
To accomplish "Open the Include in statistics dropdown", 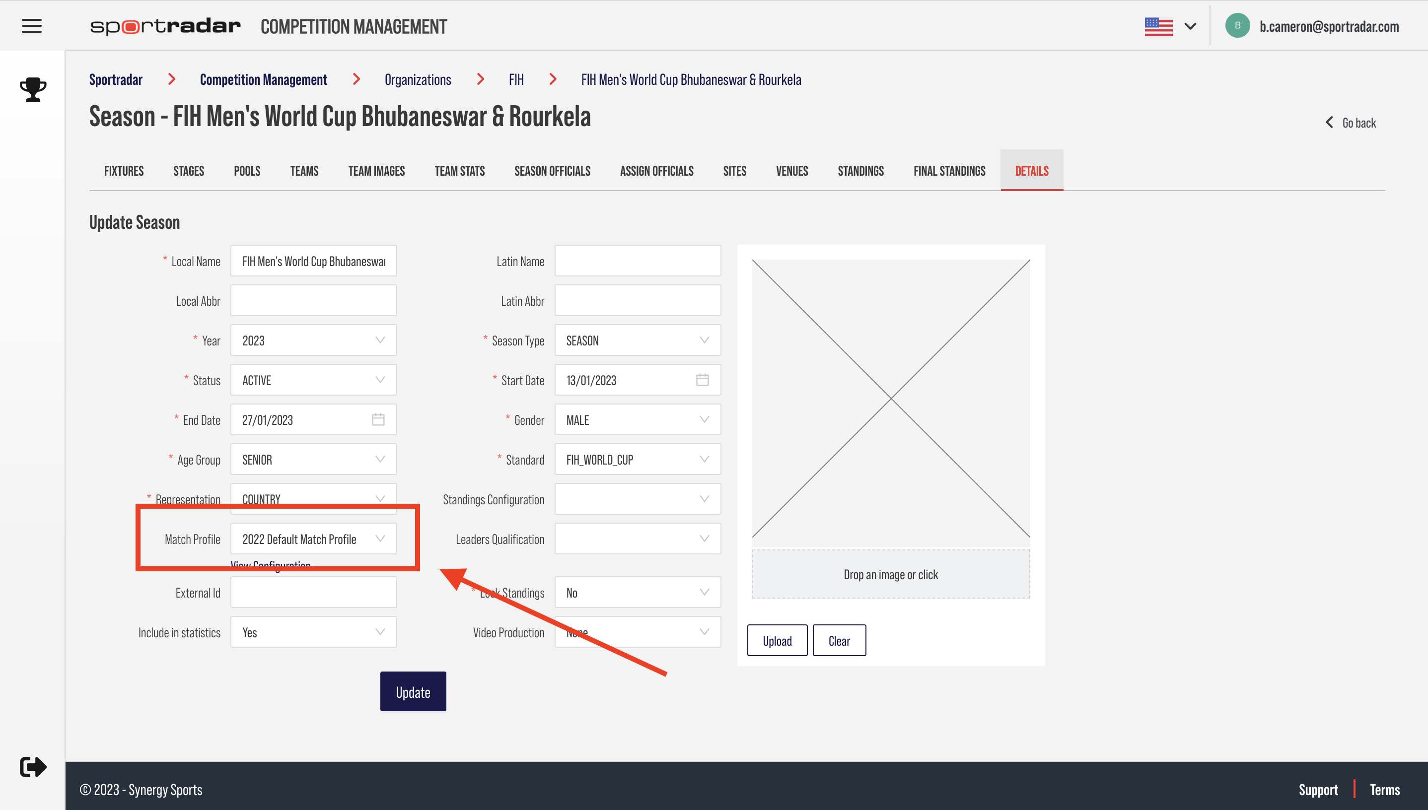I will tap(314, 632).
